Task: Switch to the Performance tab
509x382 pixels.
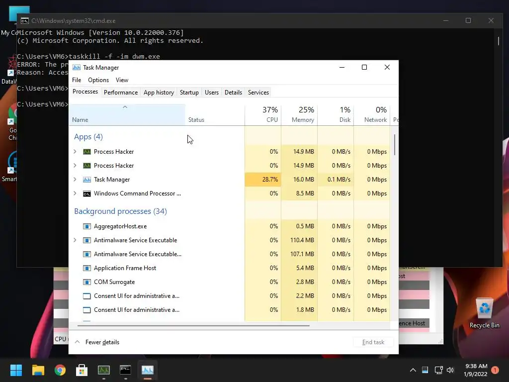Action: pos(121,93)
